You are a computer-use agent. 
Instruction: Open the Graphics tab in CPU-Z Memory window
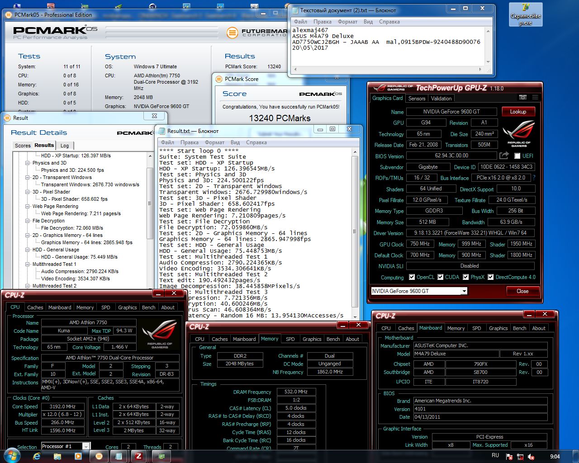[312, 339]
